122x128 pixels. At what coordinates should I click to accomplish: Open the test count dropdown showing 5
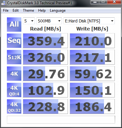(29, 21)
